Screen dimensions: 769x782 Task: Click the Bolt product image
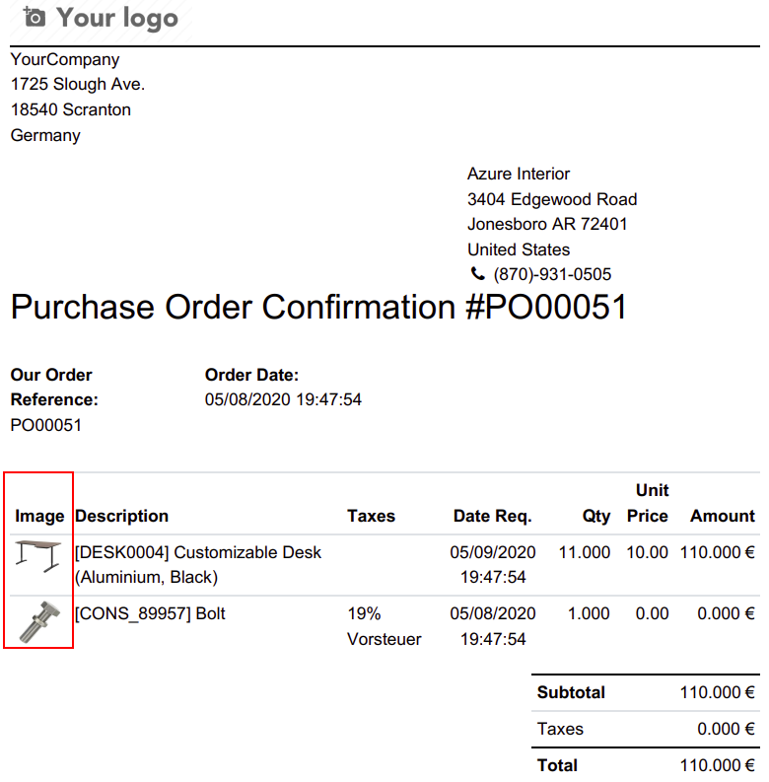pyautogui.click(x=38, y=622)
